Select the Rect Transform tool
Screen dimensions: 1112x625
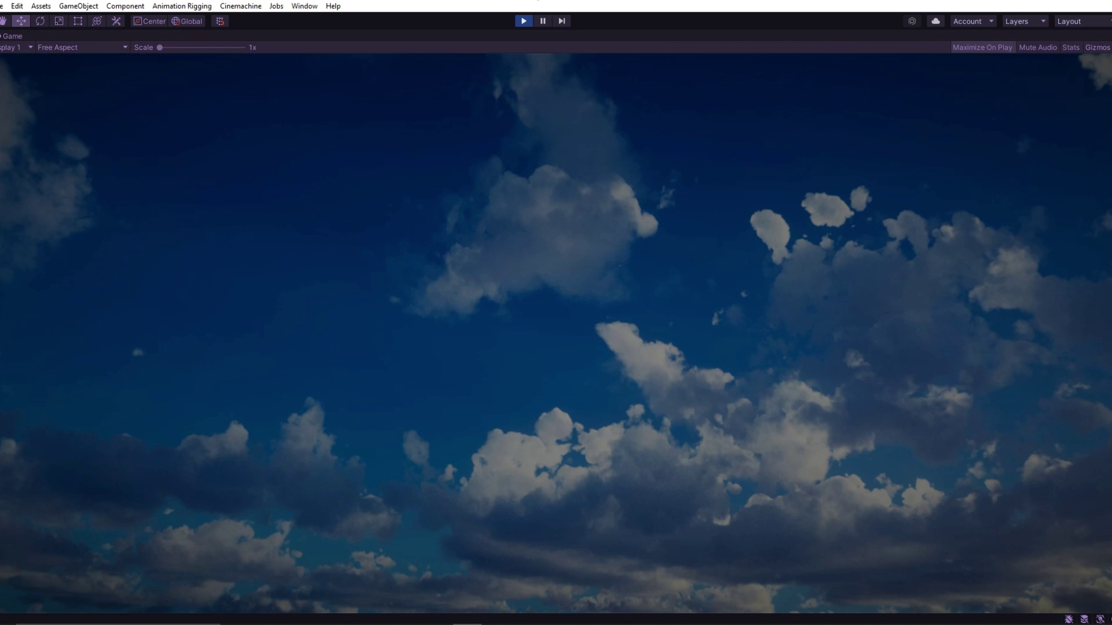[x=78, y=21]
